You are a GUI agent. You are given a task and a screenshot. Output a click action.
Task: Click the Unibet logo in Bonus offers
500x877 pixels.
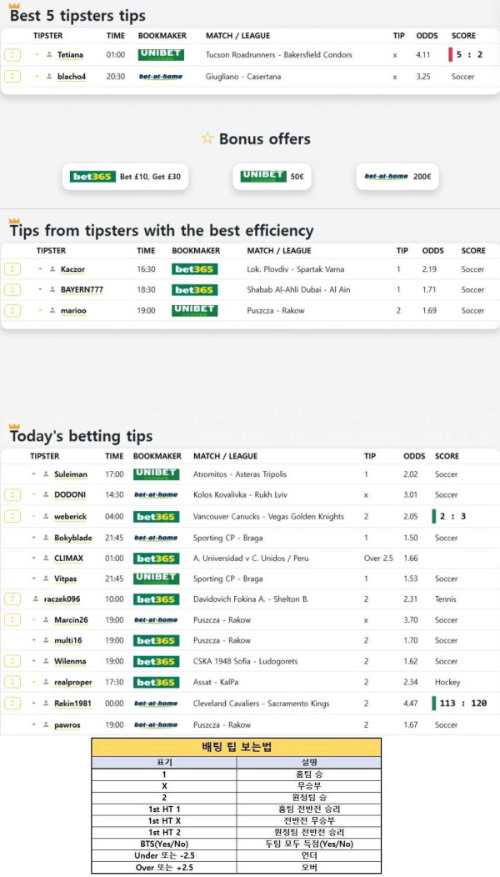[263, 176]
